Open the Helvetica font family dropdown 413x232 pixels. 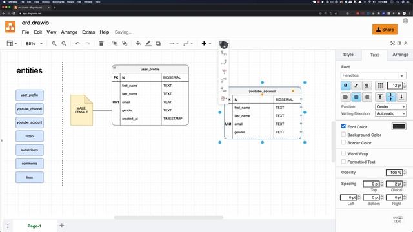point(373,75)
